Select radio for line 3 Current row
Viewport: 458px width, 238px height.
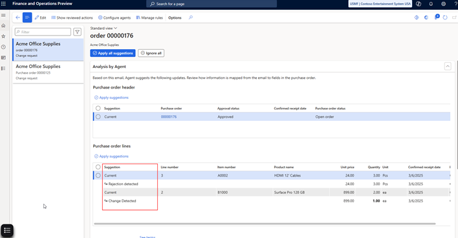pos(98,175)
